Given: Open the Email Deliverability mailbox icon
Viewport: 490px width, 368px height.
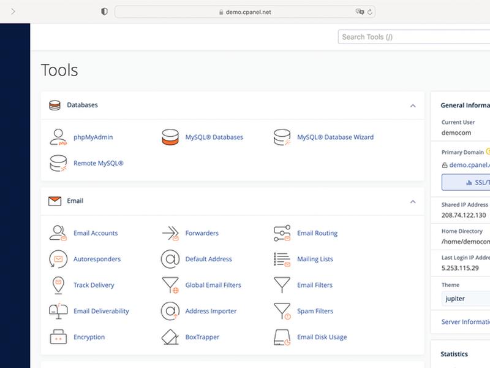Looking at the screenshot, I should coord(58,311).
